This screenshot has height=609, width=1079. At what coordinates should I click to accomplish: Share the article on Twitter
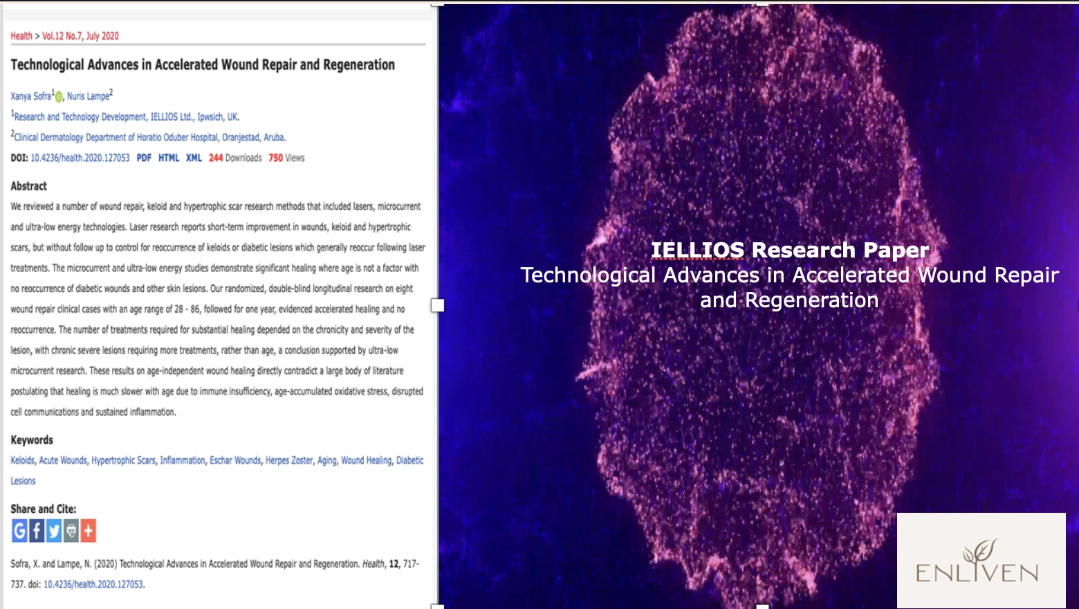[54, 531]
